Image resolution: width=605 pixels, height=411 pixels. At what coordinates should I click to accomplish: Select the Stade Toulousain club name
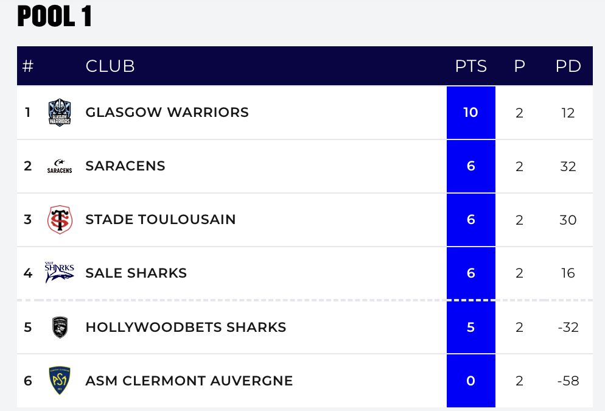coord(161,220)
